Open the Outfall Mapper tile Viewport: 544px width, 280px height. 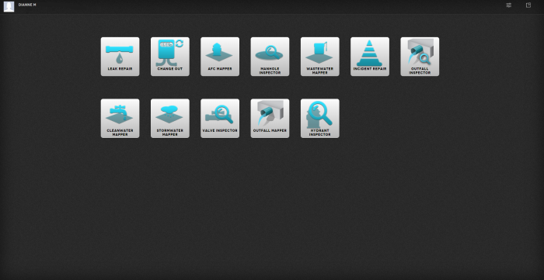pos(270,119)
